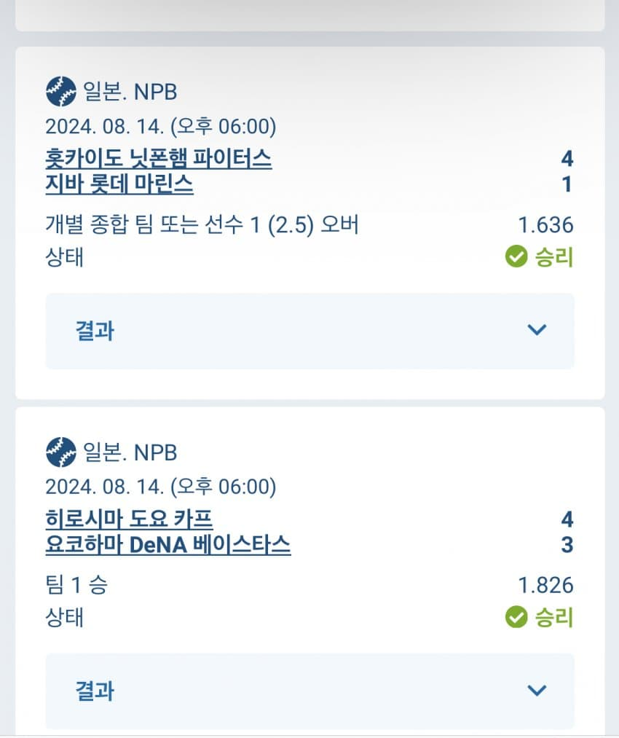
Task: Click the baseball icon in the Fighters match card
Action: [x=60, y=92]
